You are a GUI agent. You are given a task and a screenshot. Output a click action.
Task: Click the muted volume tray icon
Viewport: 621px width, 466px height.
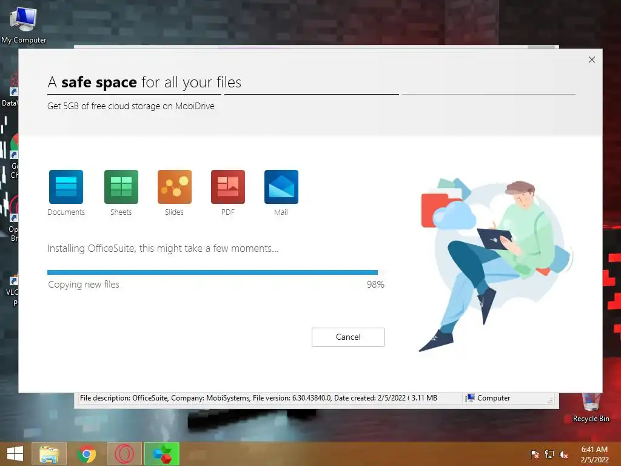click(563, 454)
